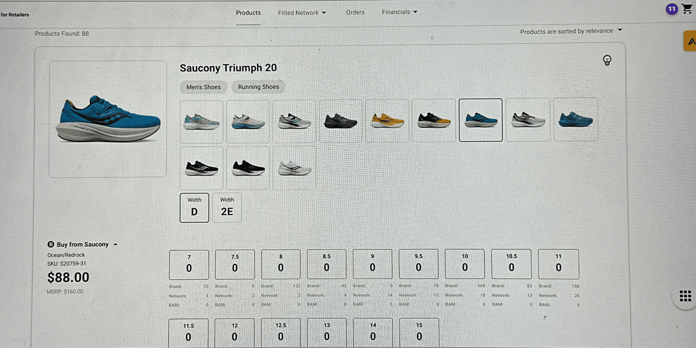Image resolution: width=696 pixels, height=348 pixels.
Task: Click the Men's Shoes tag
Action: click(203, 87)
